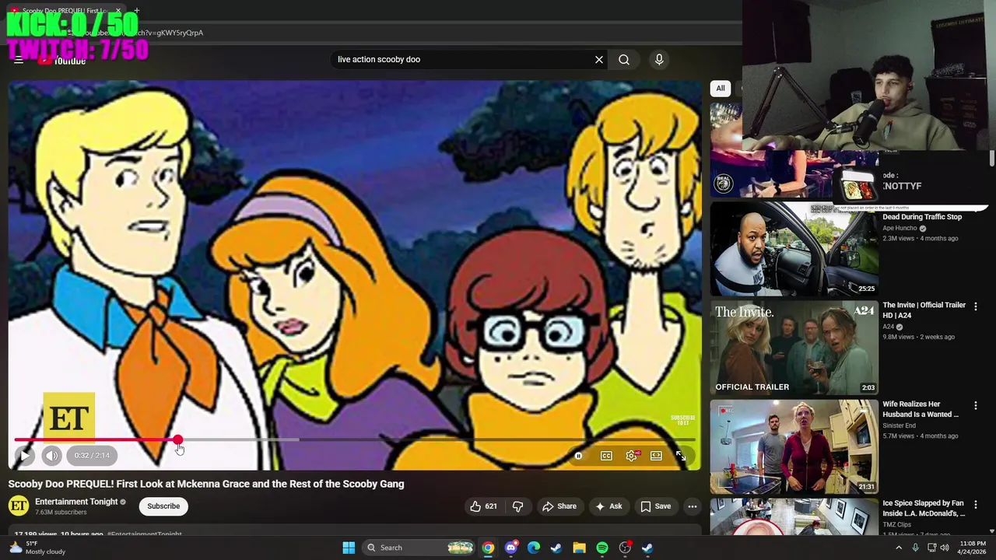Play the video
996x560 pixels.
25,456
